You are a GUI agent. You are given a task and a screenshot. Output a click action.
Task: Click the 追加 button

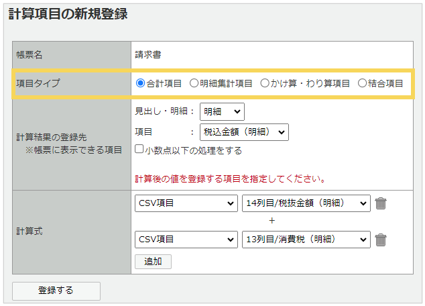pyautogui.click(x=153, y=261)
